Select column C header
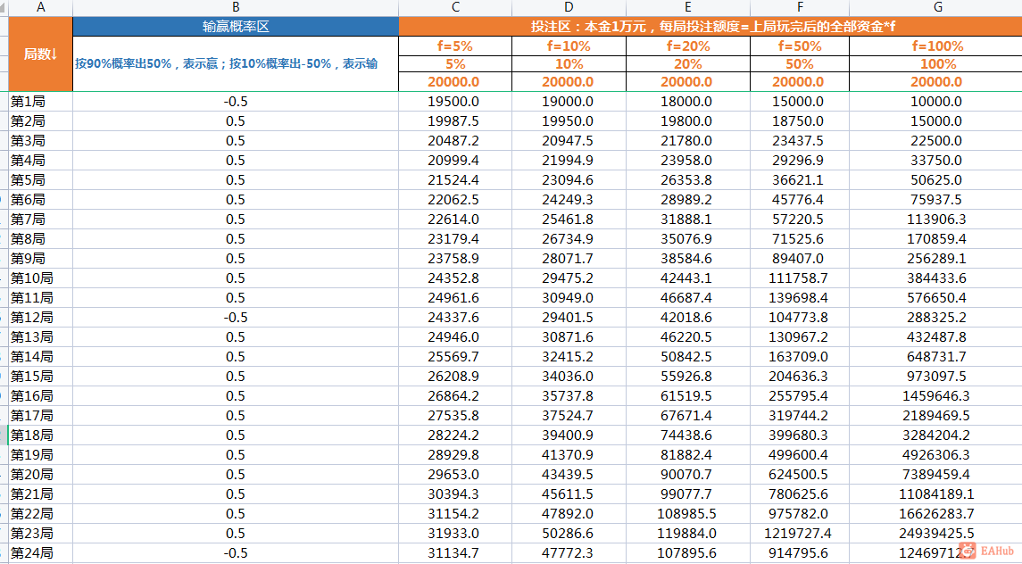Image resolution: width=1022 pixels, height=564 pixels. pos(455,7)
